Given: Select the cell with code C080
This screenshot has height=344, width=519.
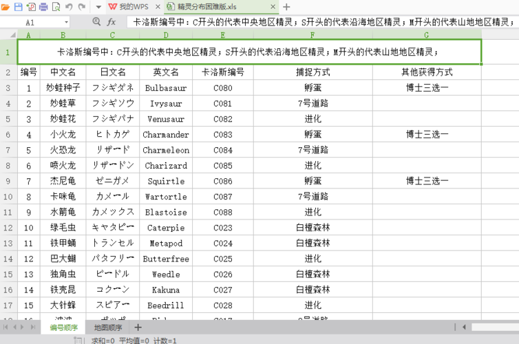Looking at the screenshot, I should pyautogui.click(x=223, y=88).
